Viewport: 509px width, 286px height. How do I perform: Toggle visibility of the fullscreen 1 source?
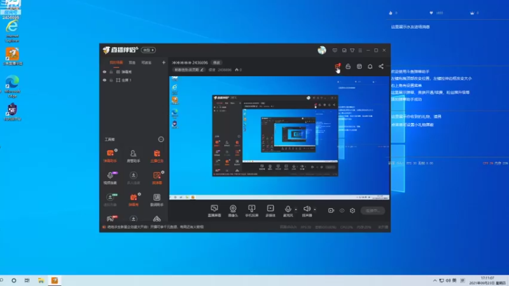(104, 80)
